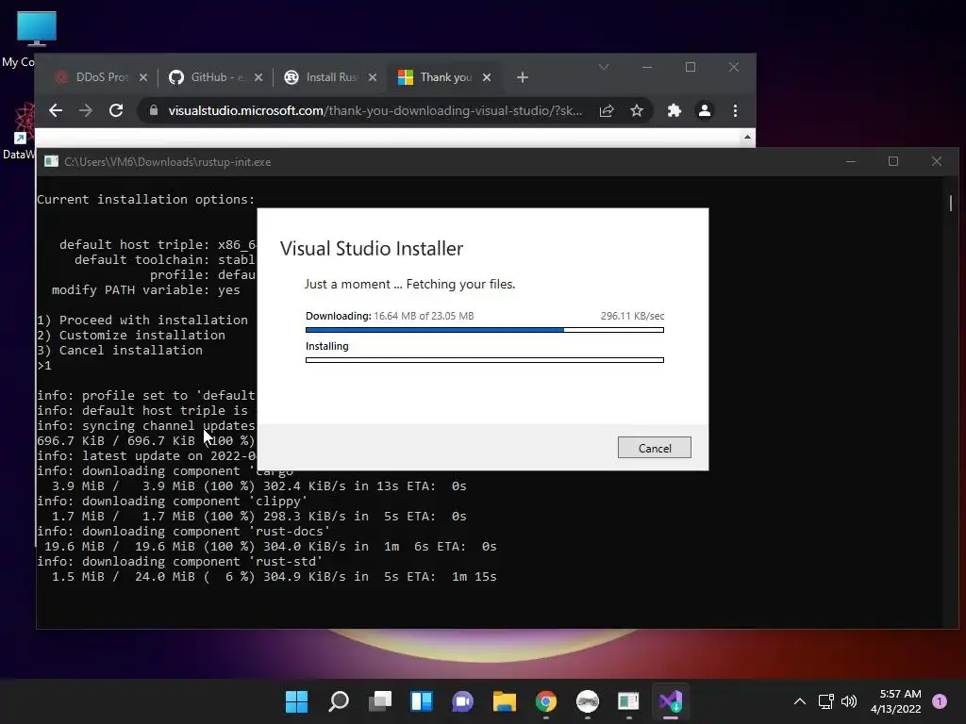Image resolution: width=966 pixels, height=724 pixels.
Task: Close the Install Rust tab
Action: 372,77
